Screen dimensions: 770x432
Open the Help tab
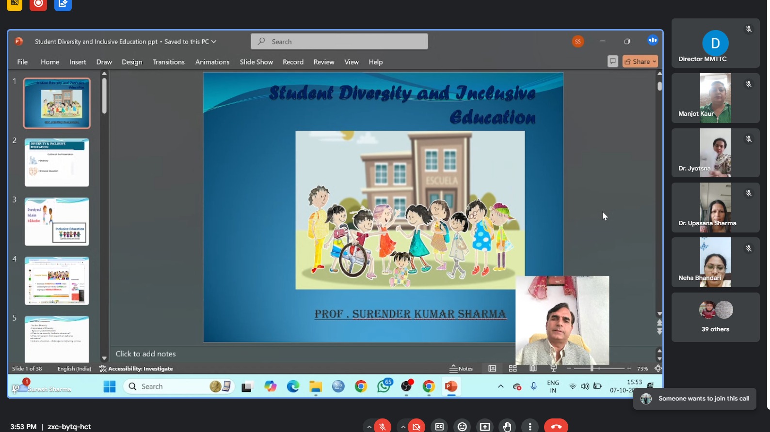click(375, 62)
